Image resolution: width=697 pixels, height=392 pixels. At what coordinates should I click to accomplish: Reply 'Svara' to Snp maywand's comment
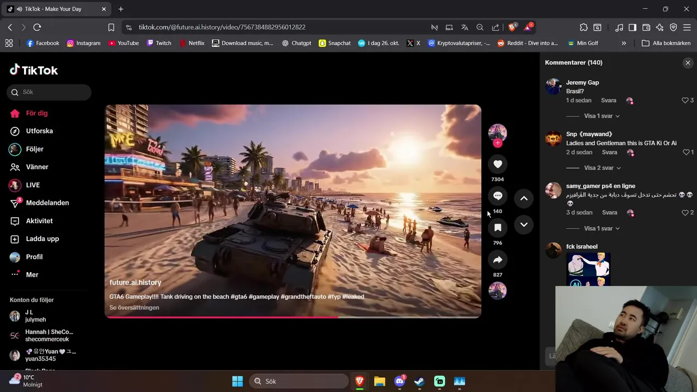(609, 152)
